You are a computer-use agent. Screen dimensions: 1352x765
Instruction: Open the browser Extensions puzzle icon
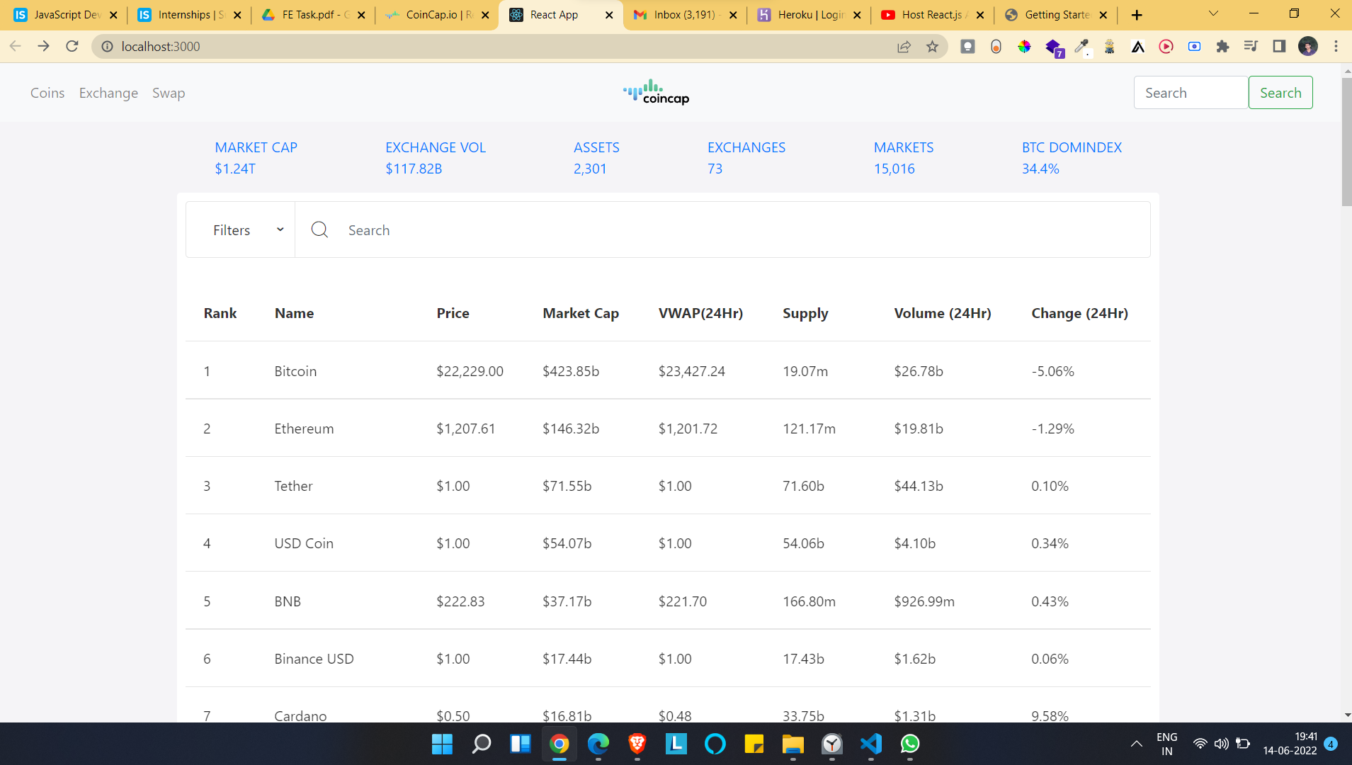click(1223, 46)
